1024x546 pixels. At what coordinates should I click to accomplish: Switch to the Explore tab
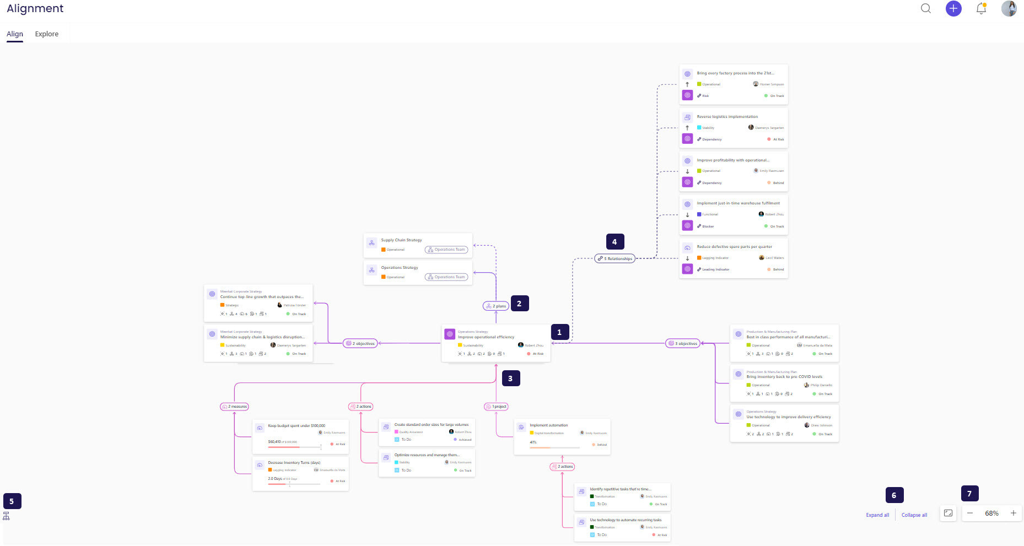[x=46, y=34]
